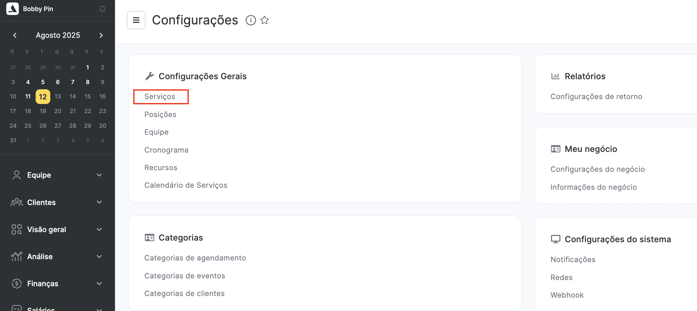Click the info icon beside Configurações
This screenshot has width=697, height=311.
[x=251, y=20]
